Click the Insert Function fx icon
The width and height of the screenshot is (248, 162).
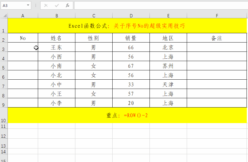click(x=68, y=5)
